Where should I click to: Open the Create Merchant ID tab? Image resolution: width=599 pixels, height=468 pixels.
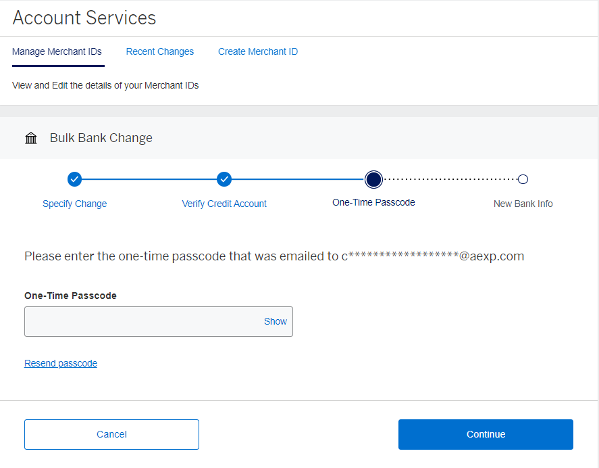[257, 51]
